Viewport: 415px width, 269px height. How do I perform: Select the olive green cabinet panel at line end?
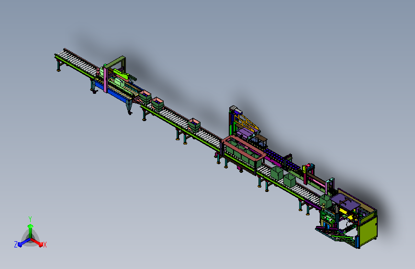click(369, 232)
